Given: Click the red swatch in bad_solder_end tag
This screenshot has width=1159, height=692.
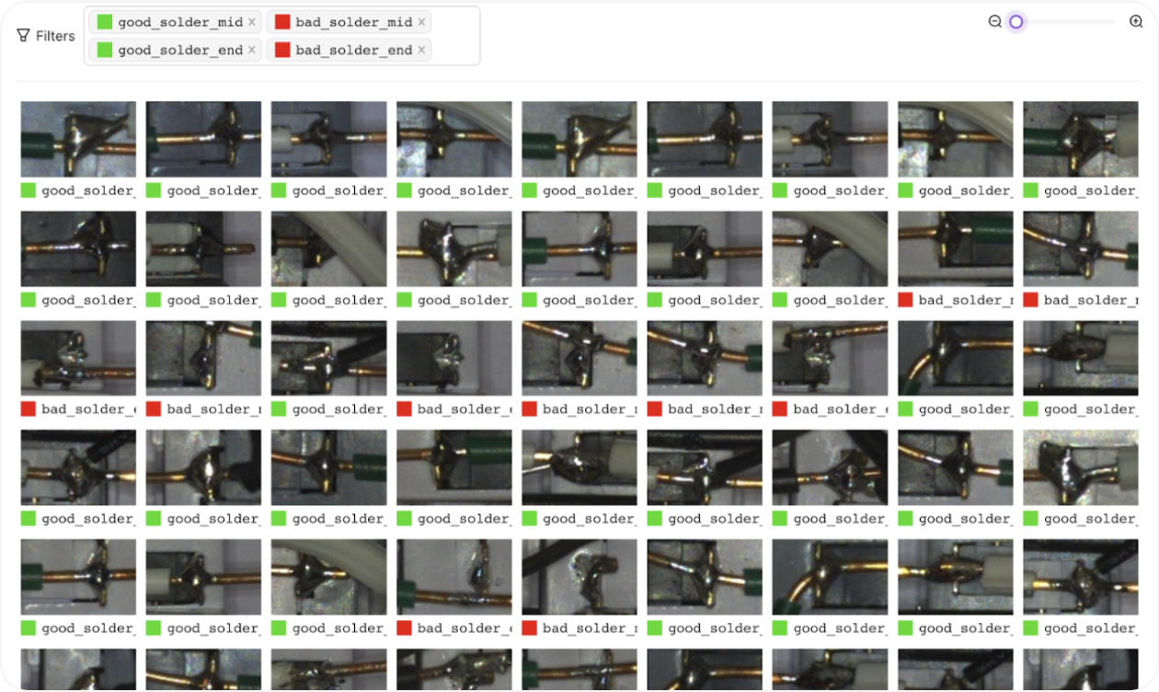Looking at the screenshot, I should pyautogui.click(x=282, y=50).
